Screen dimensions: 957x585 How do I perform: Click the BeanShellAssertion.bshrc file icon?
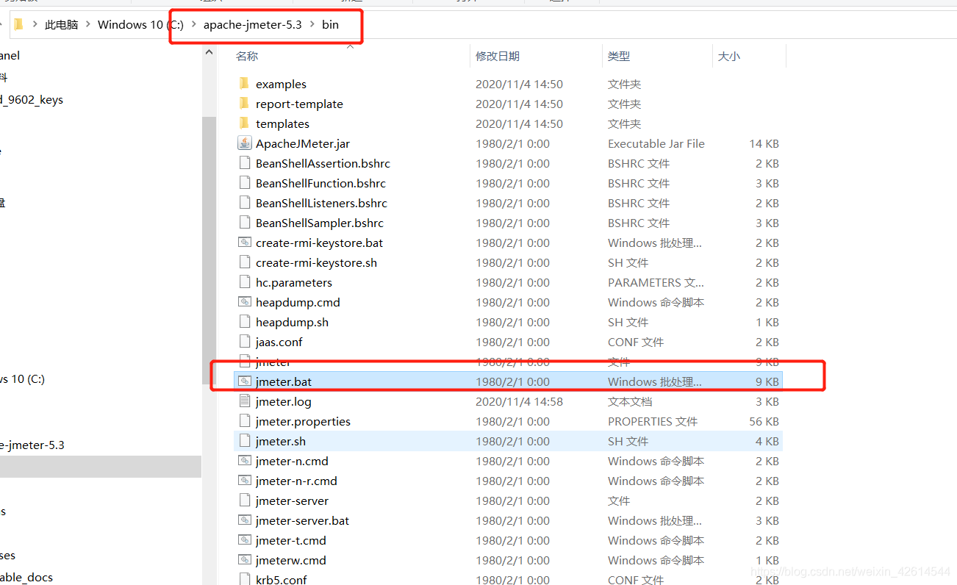[244, 163]
